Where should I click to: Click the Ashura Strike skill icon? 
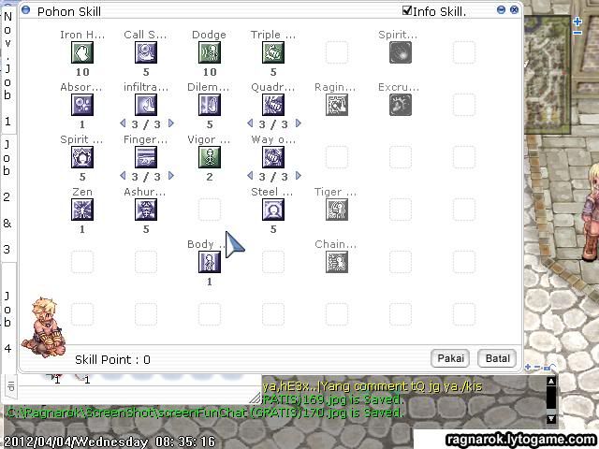click(146, 210)
